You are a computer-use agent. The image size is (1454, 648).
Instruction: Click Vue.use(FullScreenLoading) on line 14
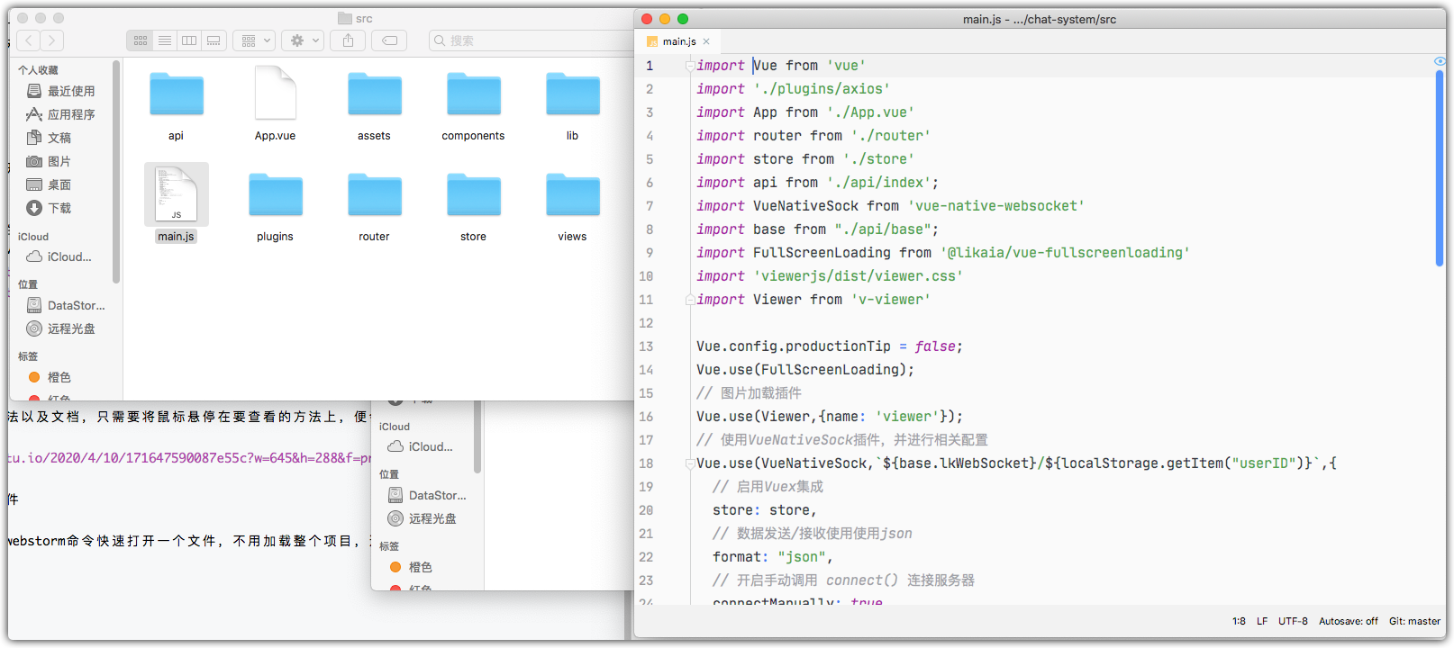click(x=805, y=370)
